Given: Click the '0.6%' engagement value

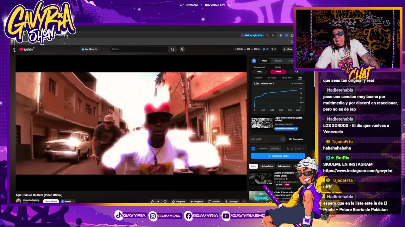Looking at the screenshot, I should (x=259, y=72).
